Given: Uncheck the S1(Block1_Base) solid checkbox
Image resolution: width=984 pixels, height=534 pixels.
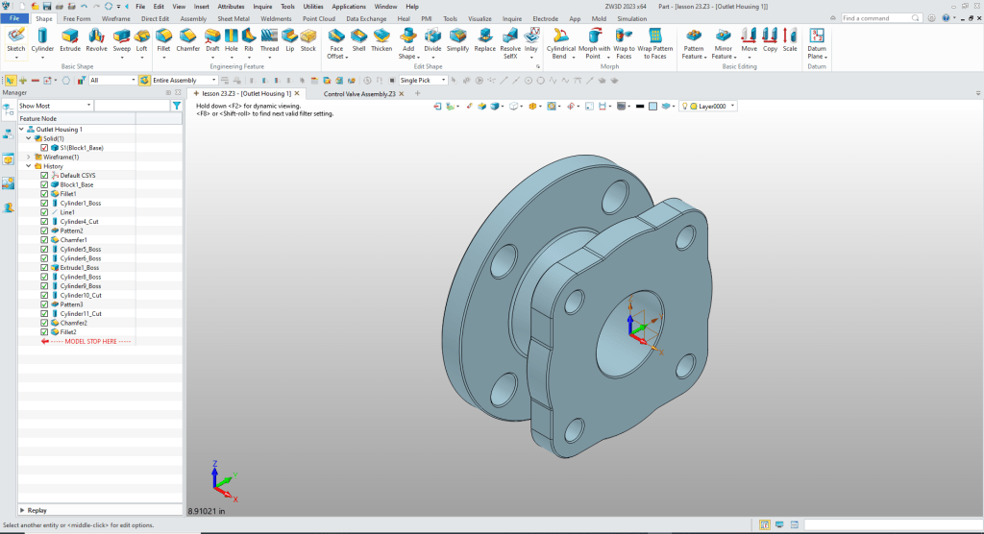Looking at the screenshot, I should point(45,148).
